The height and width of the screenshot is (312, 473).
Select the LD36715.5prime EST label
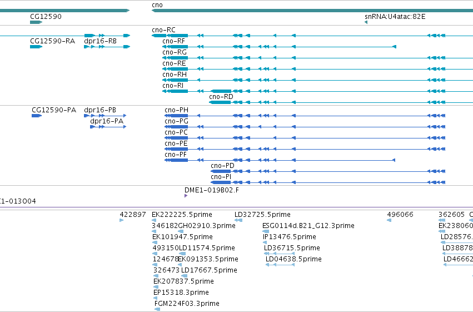(292, 249)
